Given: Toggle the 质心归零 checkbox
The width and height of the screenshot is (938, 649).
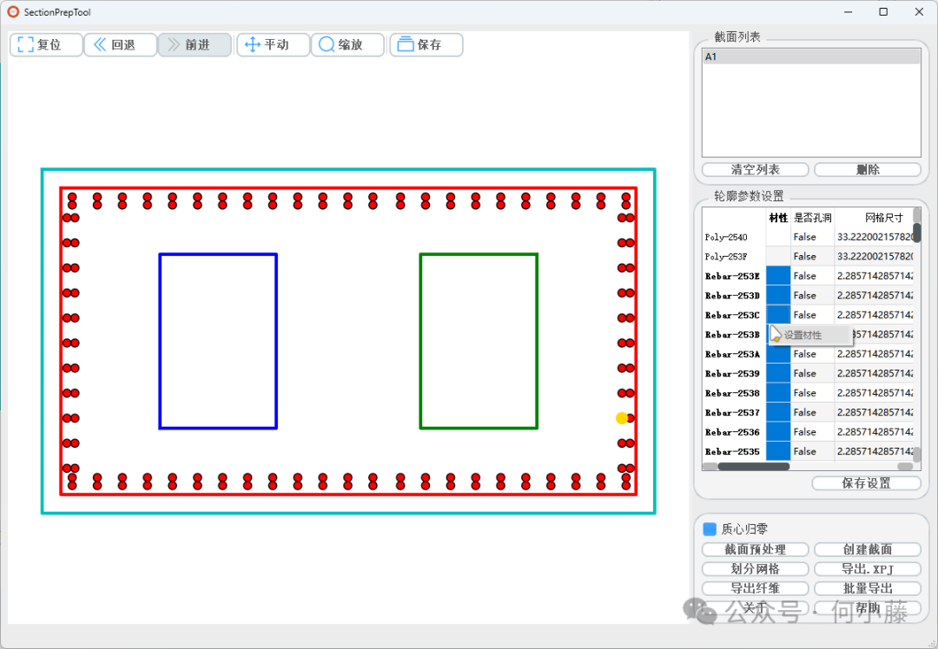Looking at the screenshot, I should [710, 529].
